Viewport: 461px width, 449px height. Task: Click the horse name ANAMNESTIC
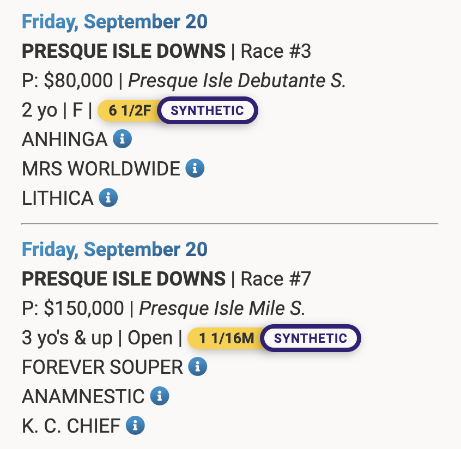(83, 396)
